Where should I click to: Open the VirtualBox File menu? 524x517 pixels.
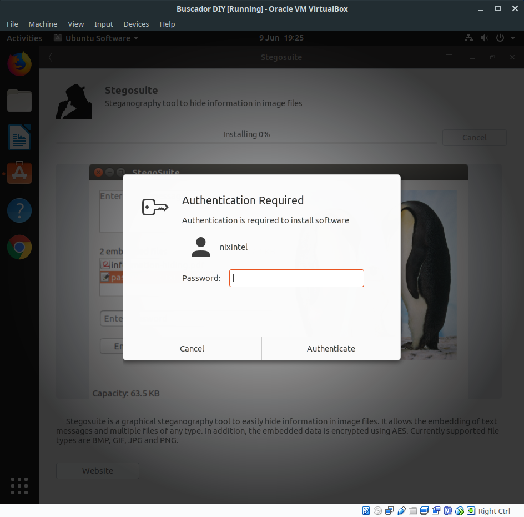[x=12, y=24]
